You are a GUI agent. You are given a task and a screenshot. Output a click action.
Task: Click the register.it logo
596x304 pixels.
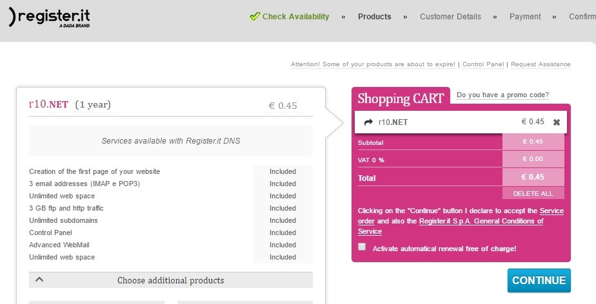pos(50,17)
